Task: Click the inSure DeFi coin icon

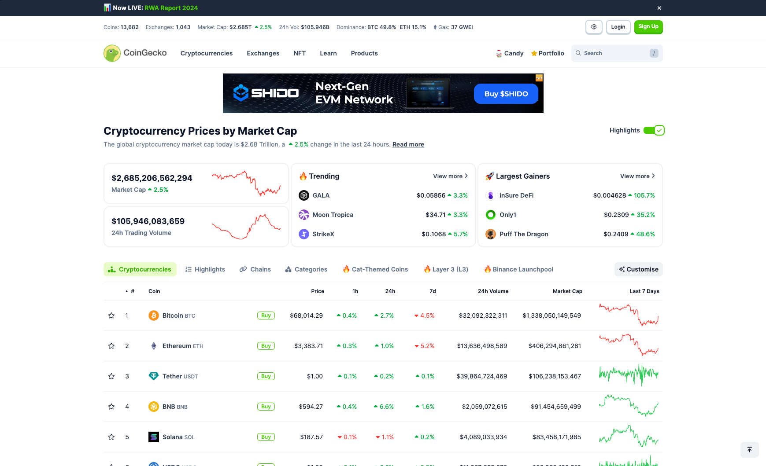Action: click(x=491, y=195)
